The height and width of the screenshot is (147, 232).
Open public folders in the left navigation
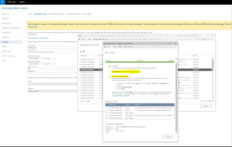click(x=6, y=51)
